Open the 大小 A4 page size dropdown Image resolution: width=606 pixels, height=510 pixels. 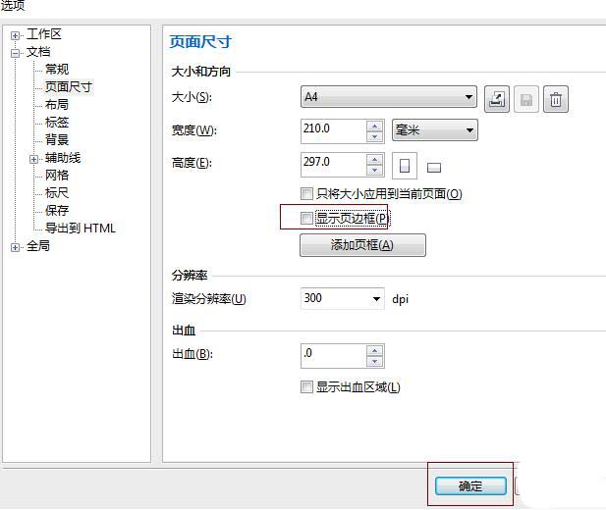[x=388, y=97]
